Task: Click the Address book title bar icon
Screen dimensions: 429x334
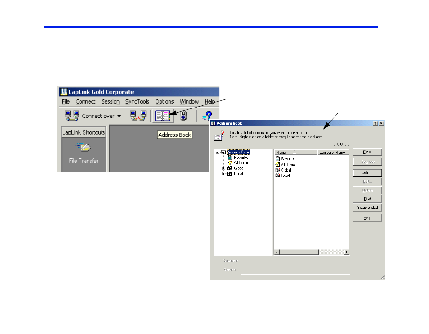Action: coord(213,123)
